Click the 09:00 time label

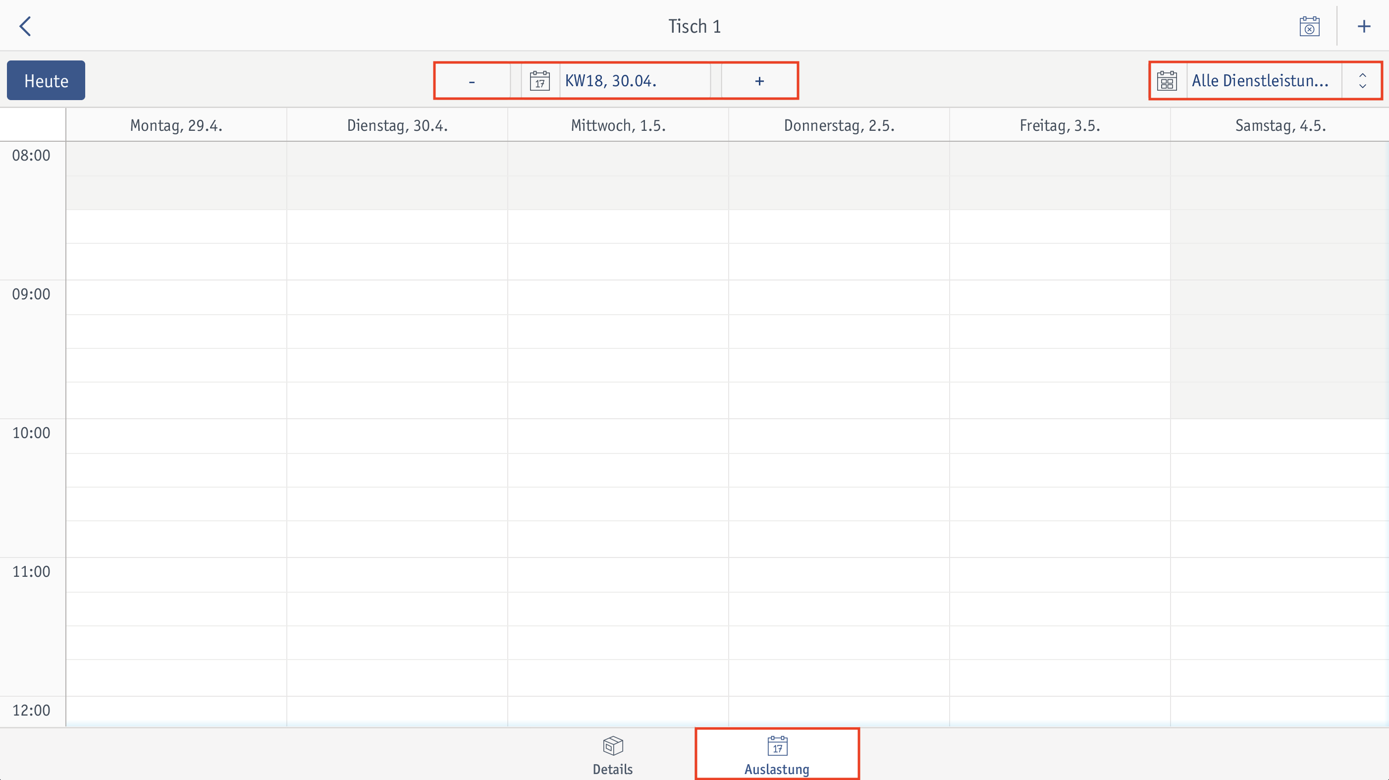pyautogui.click(x=31, y=294)
